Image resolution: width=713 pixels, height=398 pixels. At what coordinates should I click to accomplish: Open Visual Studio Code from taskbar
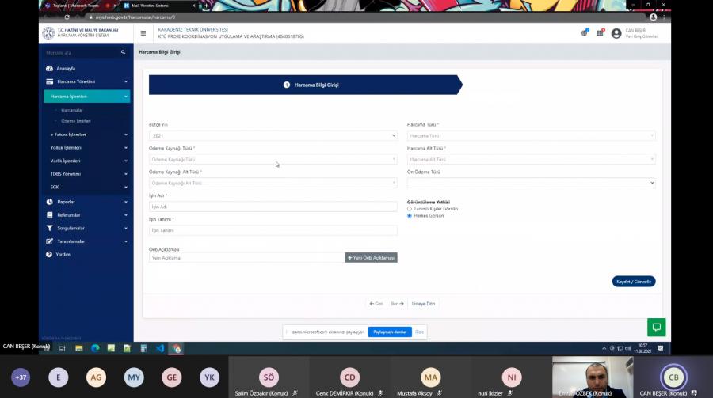click(x=160, y=348)
